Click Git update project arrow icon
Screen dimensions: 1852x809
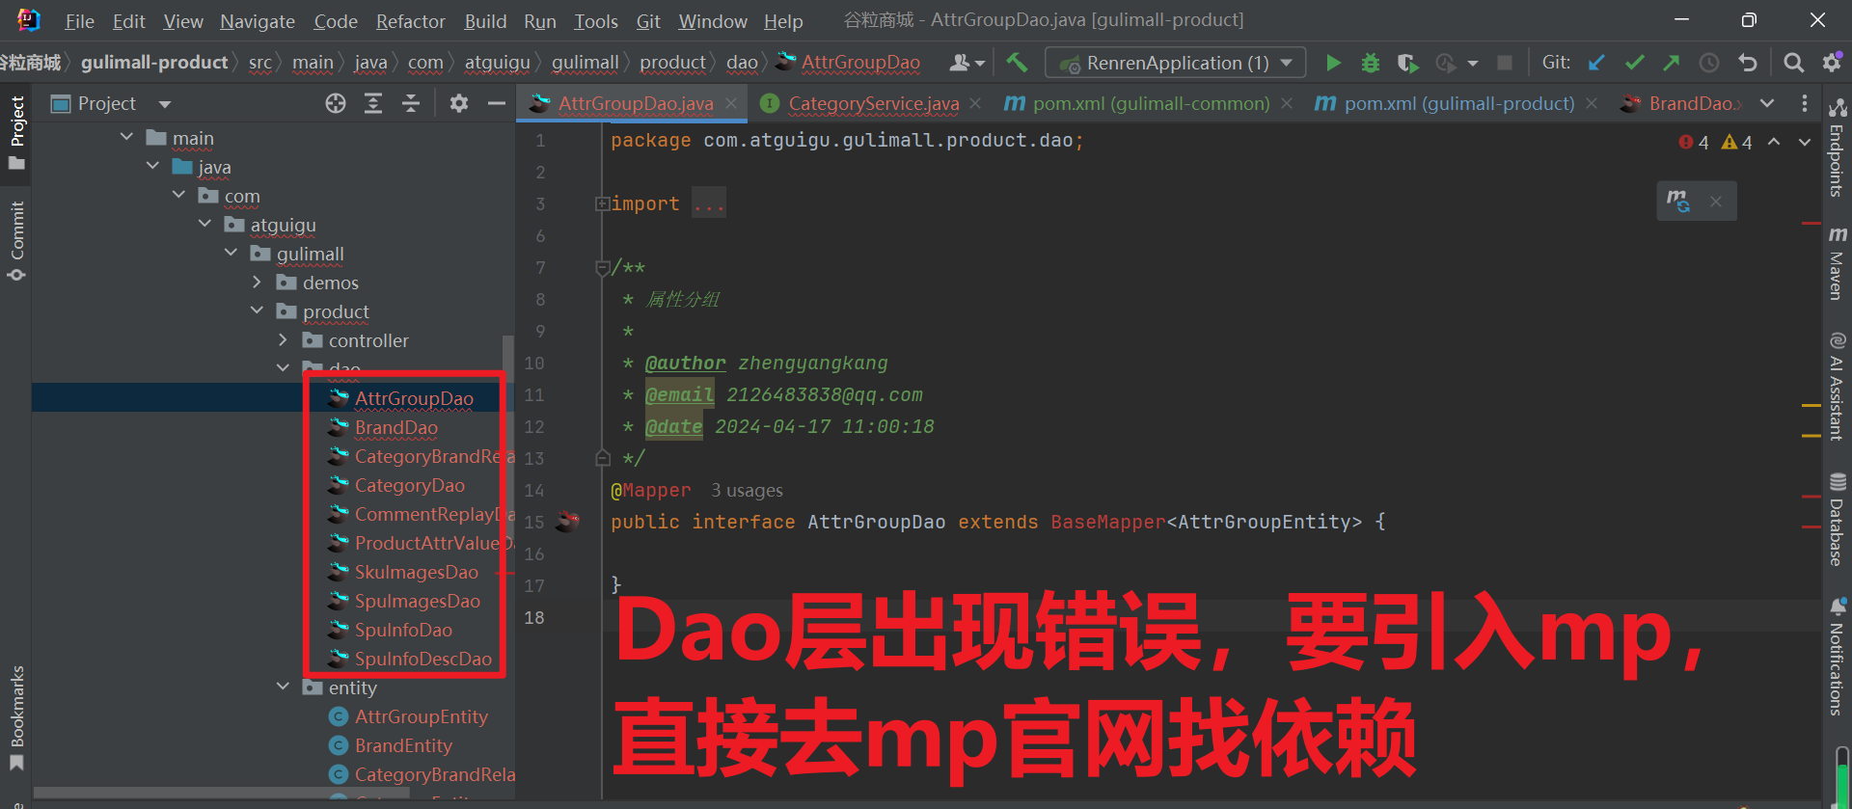tap(1596, 63)
